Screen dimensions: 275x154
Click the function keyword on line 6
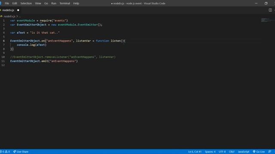(x=102, y=41)
